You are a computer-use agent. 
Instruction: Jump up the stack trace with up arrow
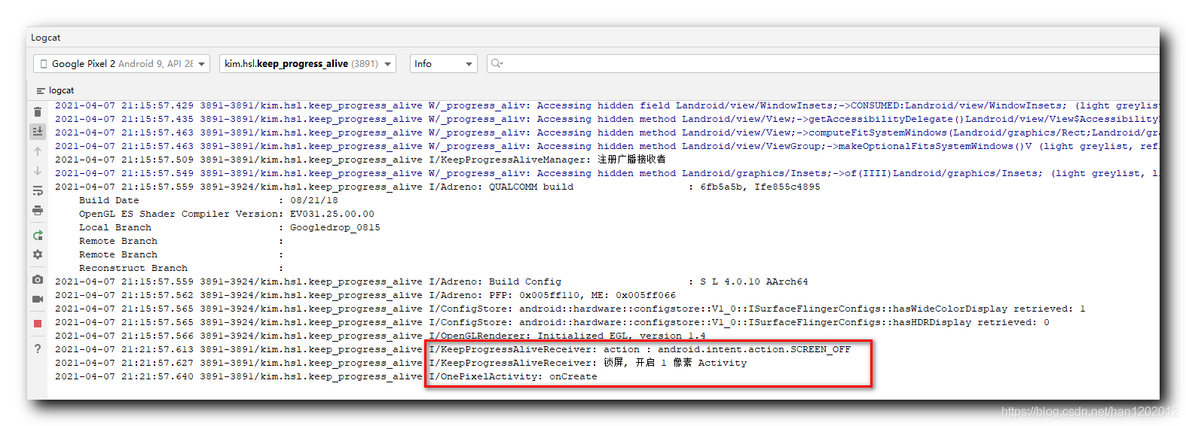(x=38, y=151)
